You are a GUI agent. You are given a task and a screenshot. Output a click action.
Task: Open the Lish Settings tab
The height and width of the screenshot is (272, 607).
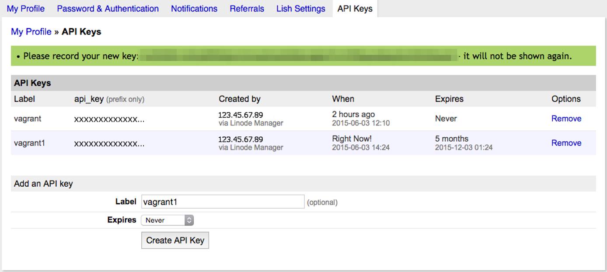click(x=300, y=8)
